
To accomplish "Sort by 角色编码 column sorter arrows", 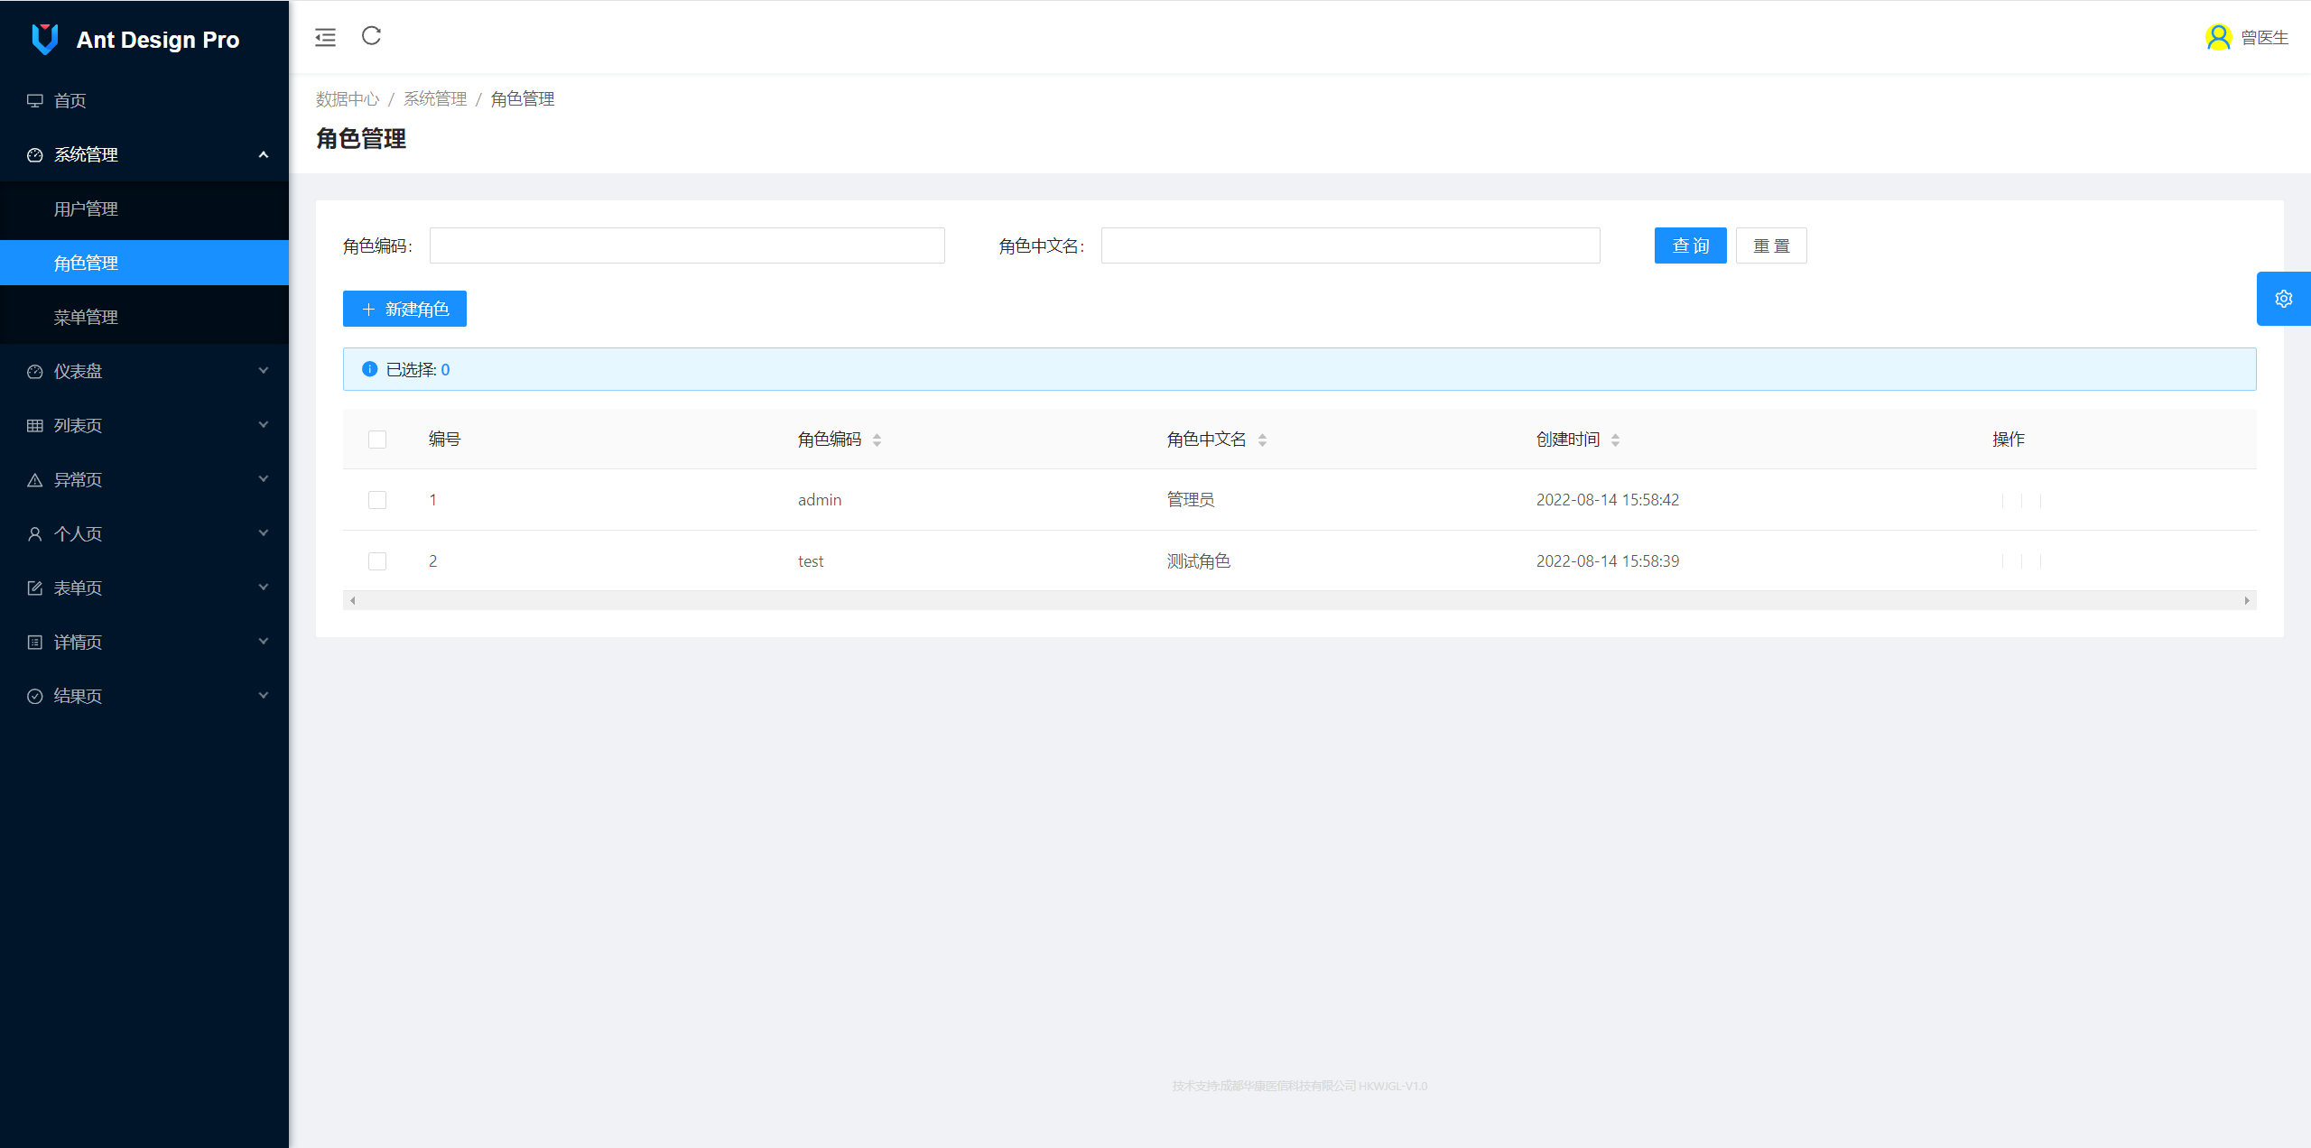I will click(877, 440).
